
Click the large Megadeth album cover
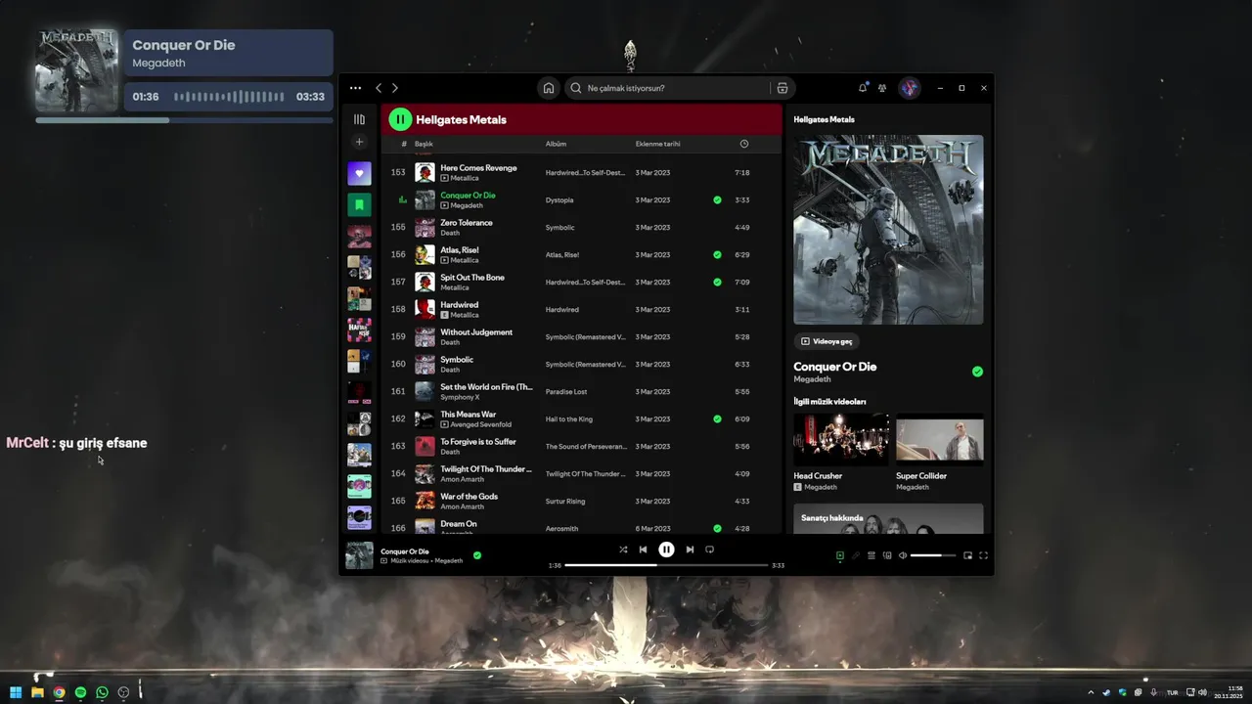(x=888, y=230)
